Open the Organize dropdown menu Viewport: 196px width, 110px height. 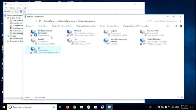point(30,26)
